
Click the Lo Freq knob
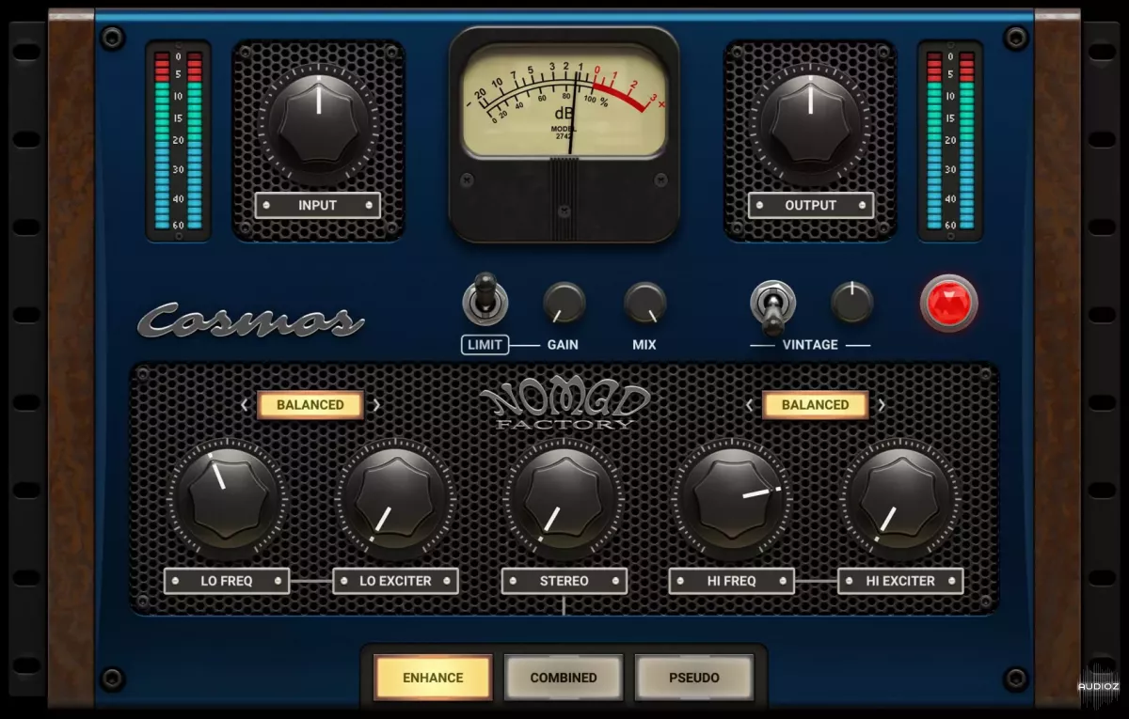(227, 497)
